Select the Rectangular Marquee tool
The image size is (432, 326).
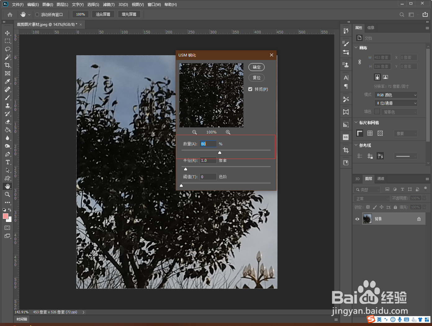coord(7,41)
